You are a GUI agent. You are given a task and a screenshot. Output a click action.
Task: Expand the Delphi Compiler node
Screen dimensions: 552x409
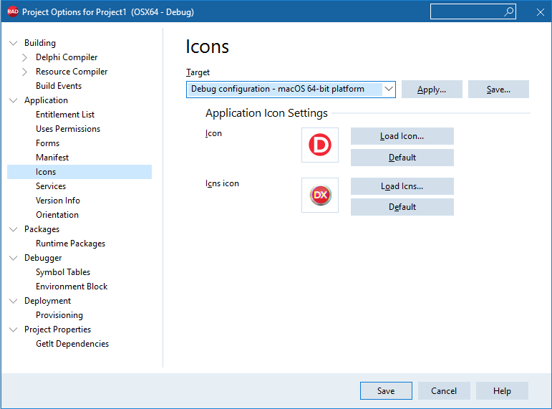pos(24,57)
